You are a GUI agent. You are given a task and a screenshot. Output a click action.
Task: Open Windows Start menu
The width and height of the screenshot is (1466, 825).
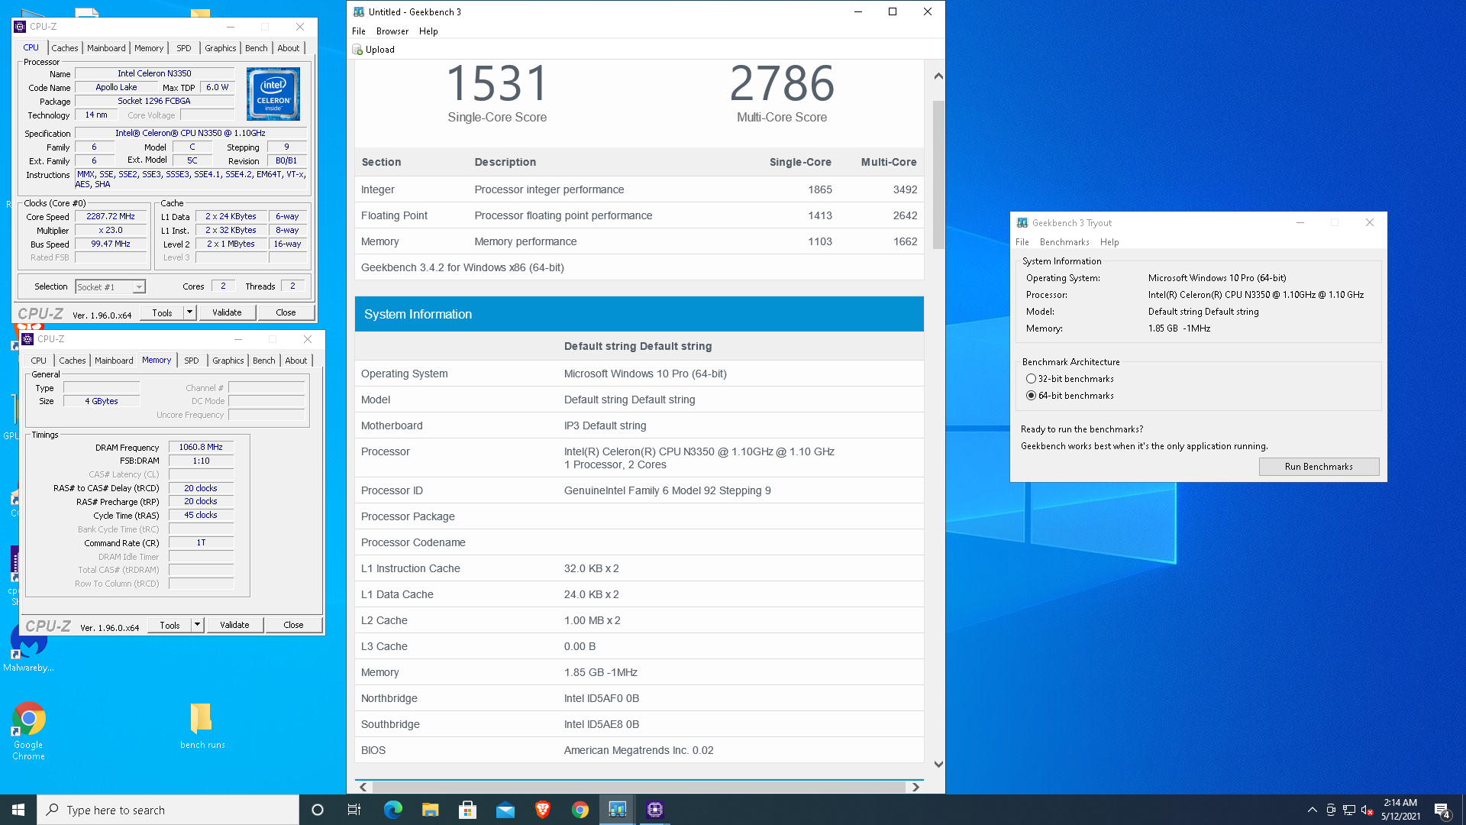point(18,810)
